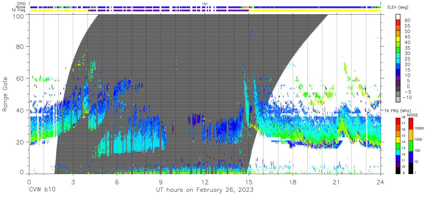Click the CPID label at top left

[x=21, y=4]
